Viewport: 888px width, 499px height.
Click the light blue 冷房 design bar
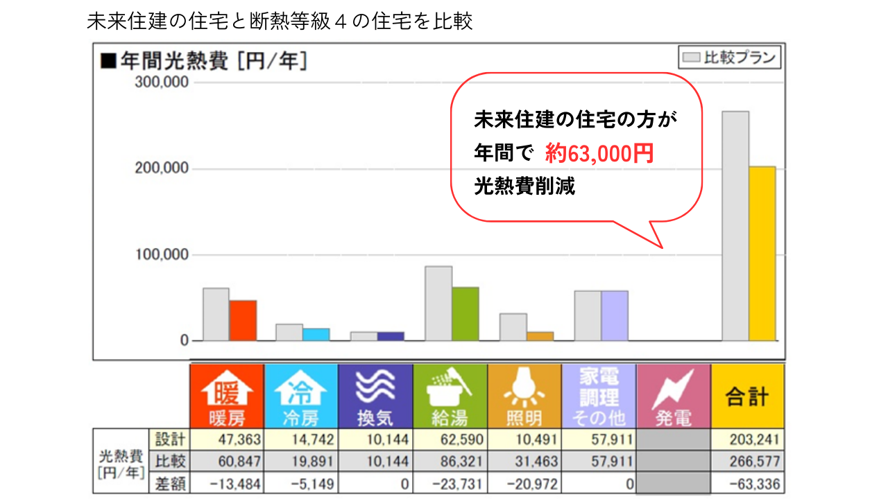316,334
